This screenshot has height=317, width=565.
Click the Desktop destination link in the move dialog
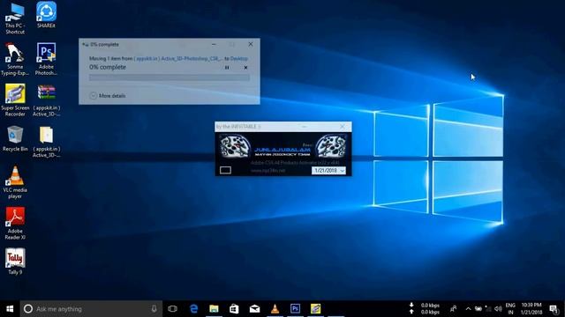point(239,58)
